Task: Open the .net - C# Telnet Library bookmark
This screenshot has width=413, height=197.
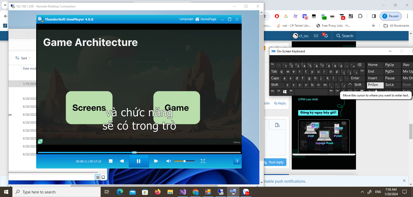Action: coord(294,26)
